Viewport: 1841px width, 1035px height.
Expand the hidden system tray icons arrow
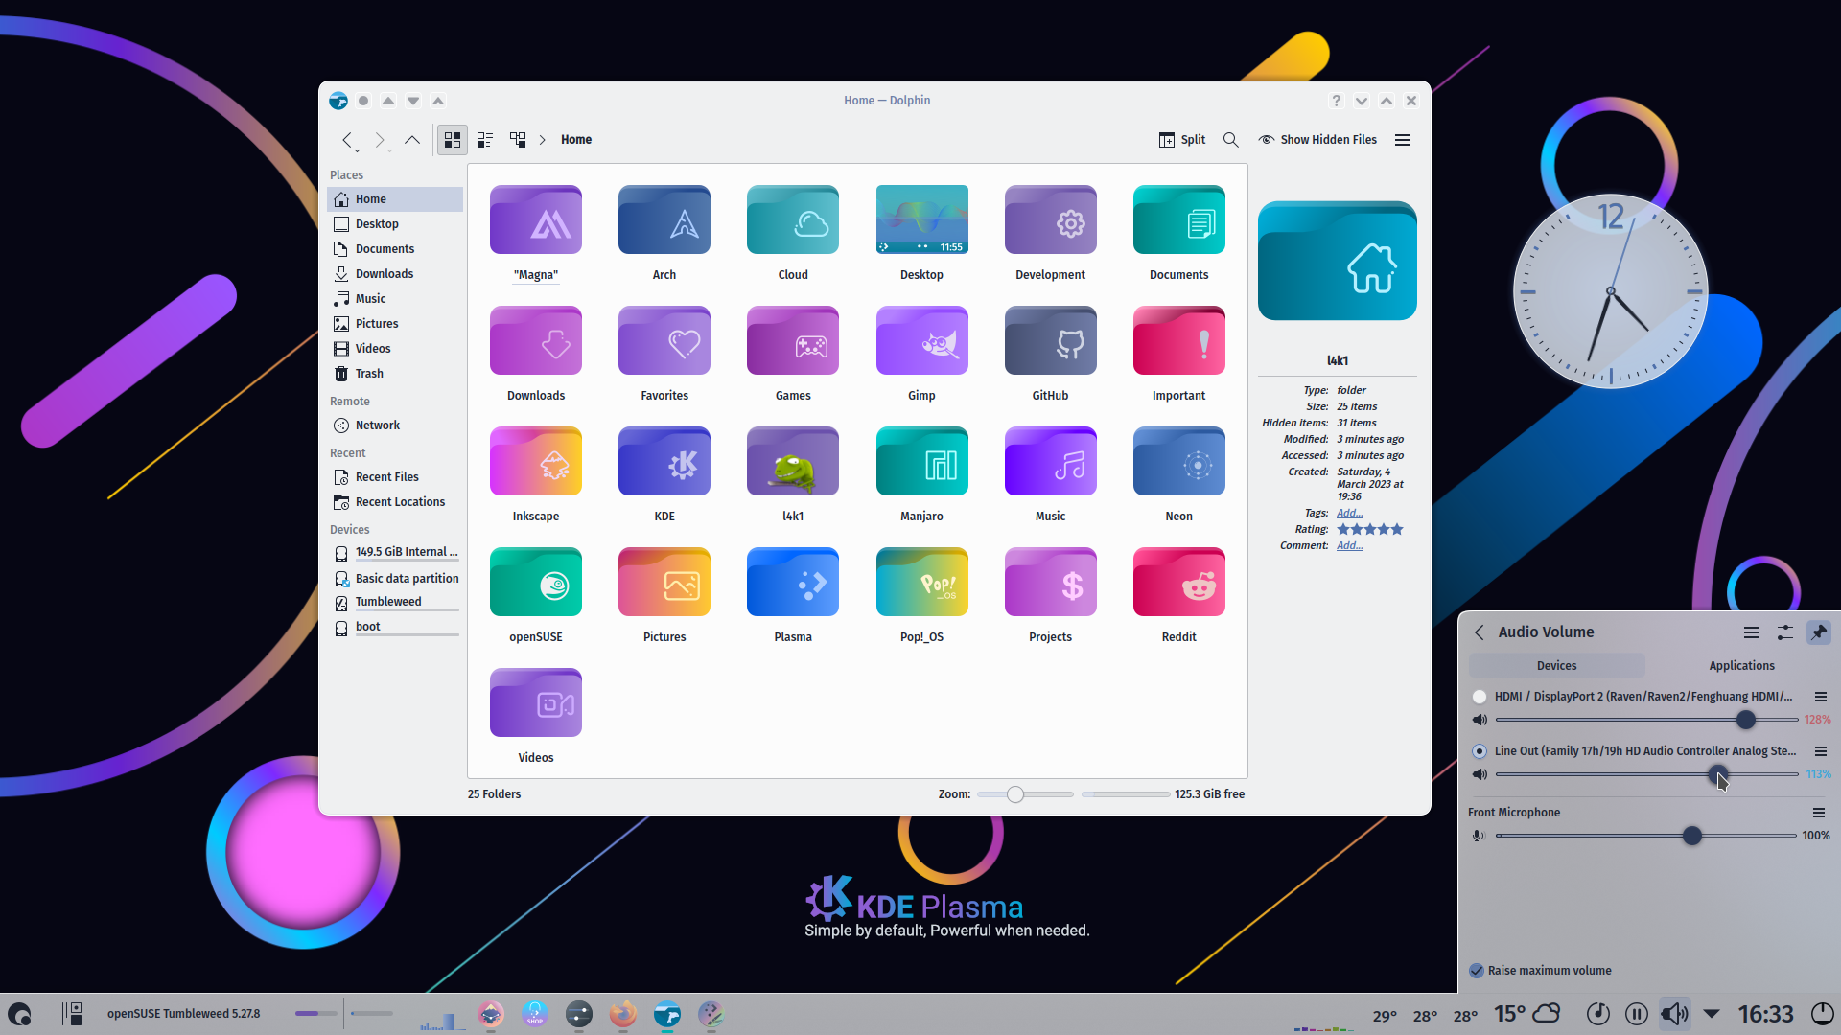[x=1712, y=1013]
